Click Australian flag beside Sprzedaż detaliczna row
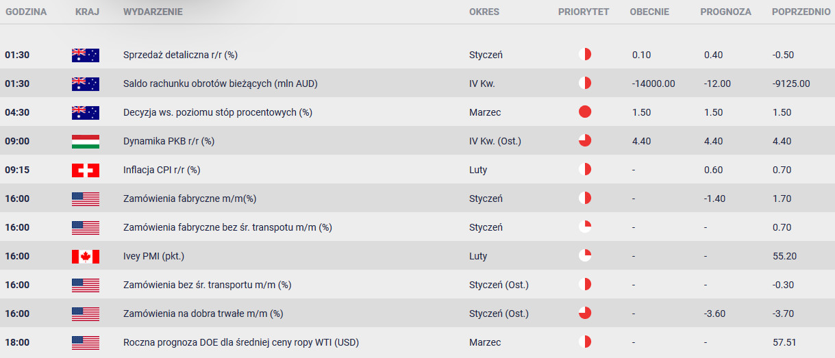This screenshot has width=835, height=358. coord(86,55)
